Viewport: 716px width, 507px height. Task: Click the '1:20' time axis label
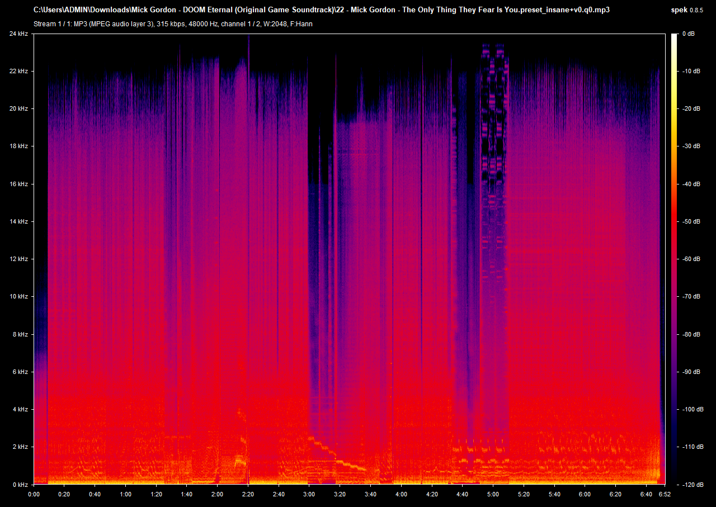click(157, 495)
